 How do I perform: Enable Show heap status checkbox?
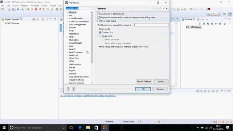click(99, 21)
